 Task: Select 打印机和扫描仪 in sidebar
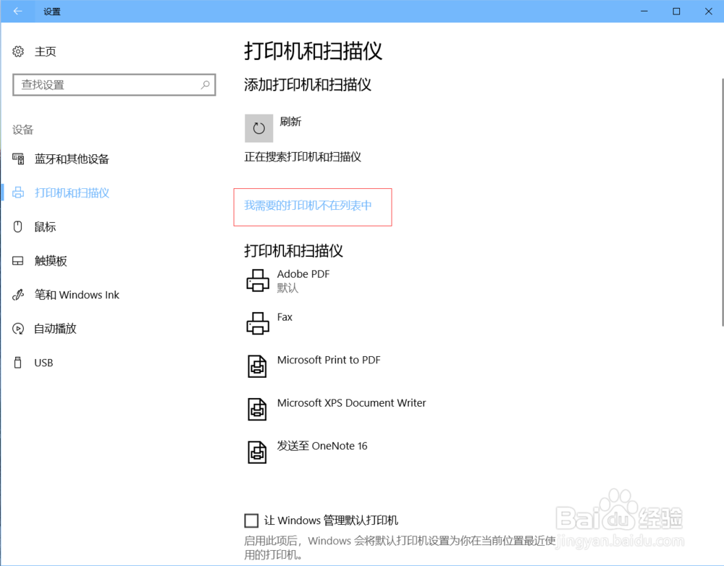[72, 193]
